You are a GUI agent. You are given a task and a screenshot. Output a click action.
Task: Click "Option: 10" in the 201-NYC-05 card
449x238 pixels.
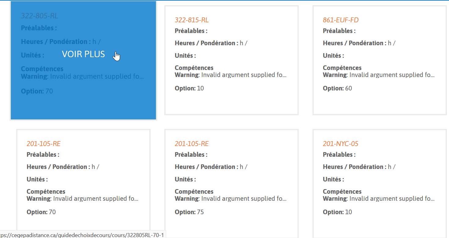point(337,212)
